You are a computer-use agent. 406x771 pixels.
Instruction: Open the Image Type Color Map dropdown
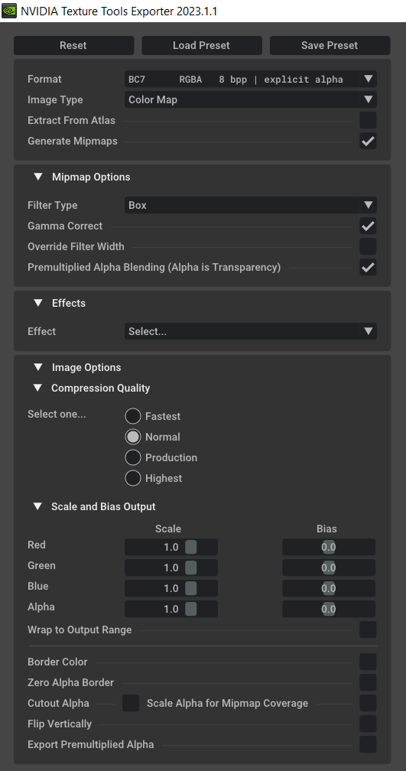pos(251,99)
